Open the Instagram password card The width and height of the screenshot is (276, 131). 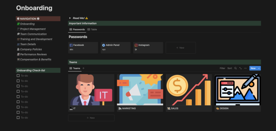[148, 48]
